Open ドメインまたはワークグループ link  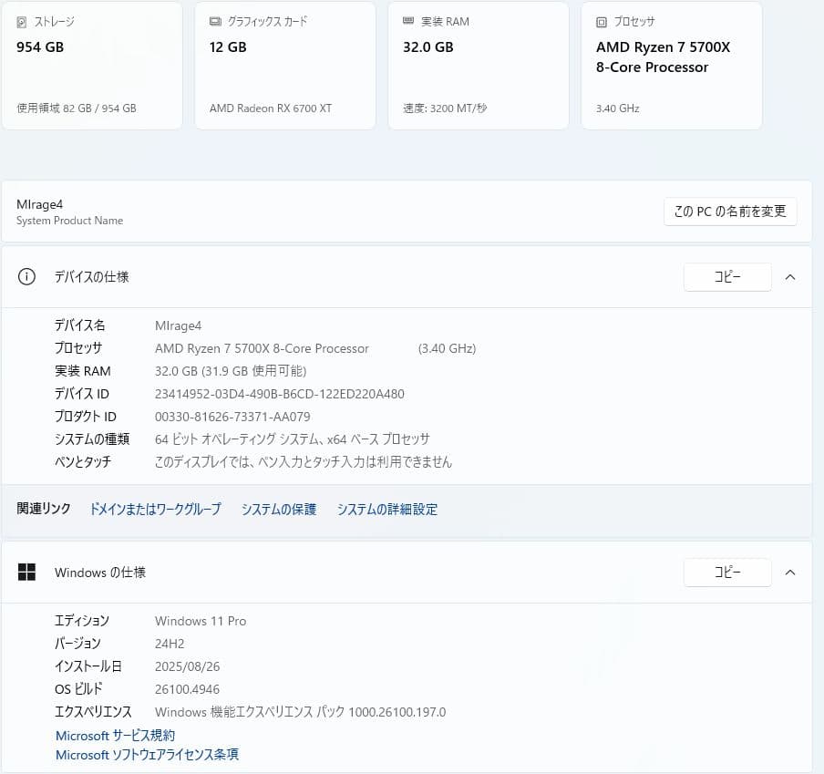pos(155,510)
